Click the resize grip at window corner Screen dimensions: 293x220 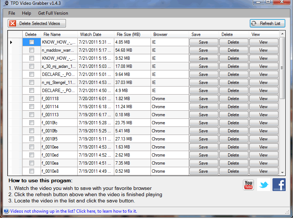[287, 212]
